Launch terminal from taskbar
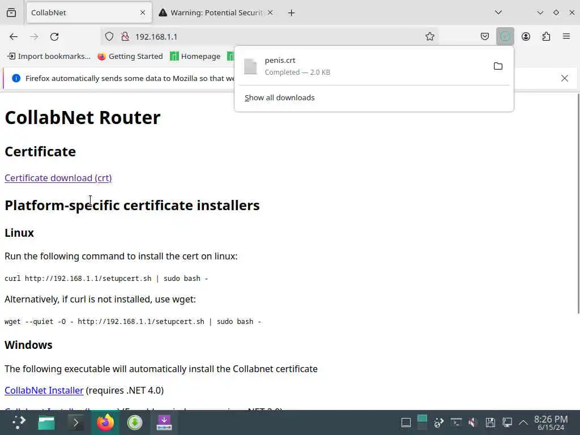The width and height of the screenshot is (580, 435). point(76,423)
